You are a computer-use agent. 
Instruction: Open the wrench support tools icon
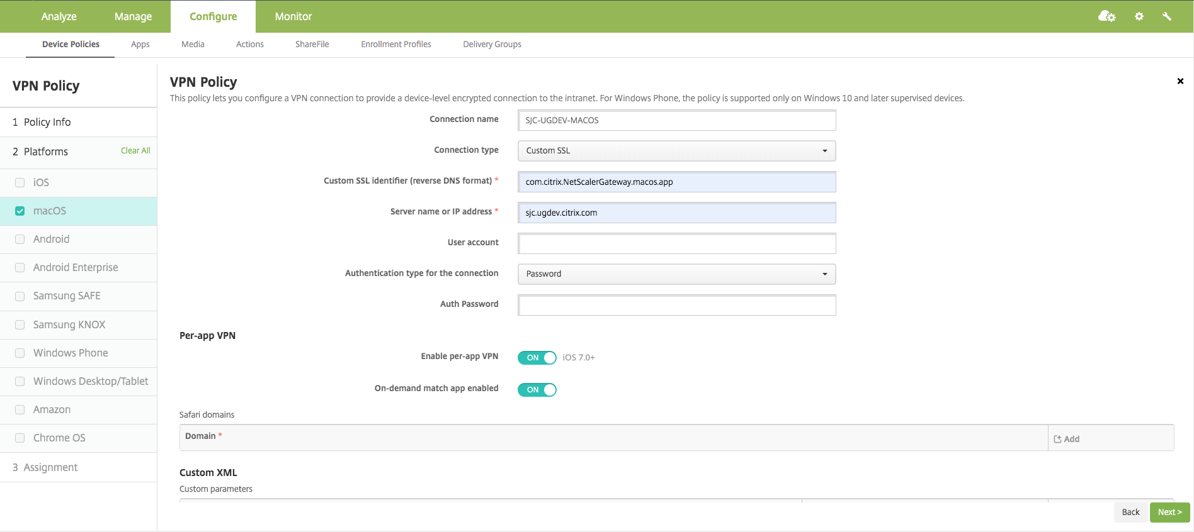[x=1167, y=16]
